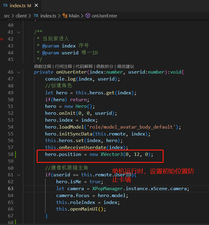Click 'new Hero()' on line 51

[x=78, y=106]
